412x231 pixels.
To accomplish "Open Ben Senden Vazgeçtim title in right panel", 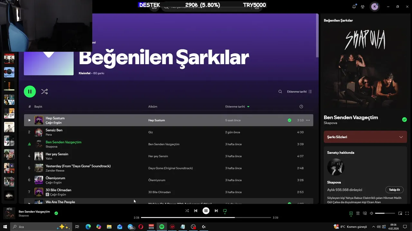I will (x=351, y=117).
